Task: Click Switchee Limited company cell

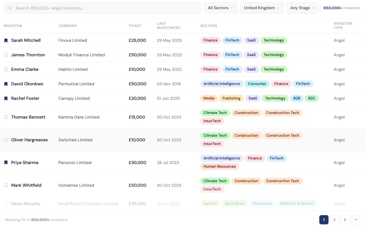Action: 75,140
